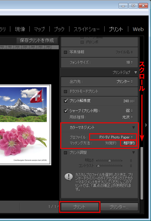
Task: Uncheck the プリント解像度 checkbox
Action: (x=66, y=101)
